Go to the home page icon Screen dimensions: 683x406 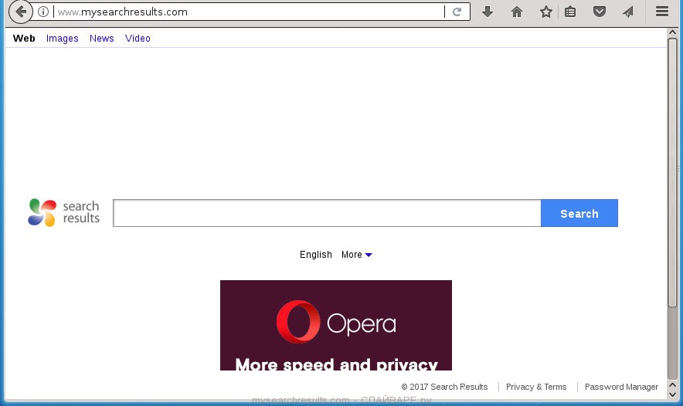(x=517, y=12)
